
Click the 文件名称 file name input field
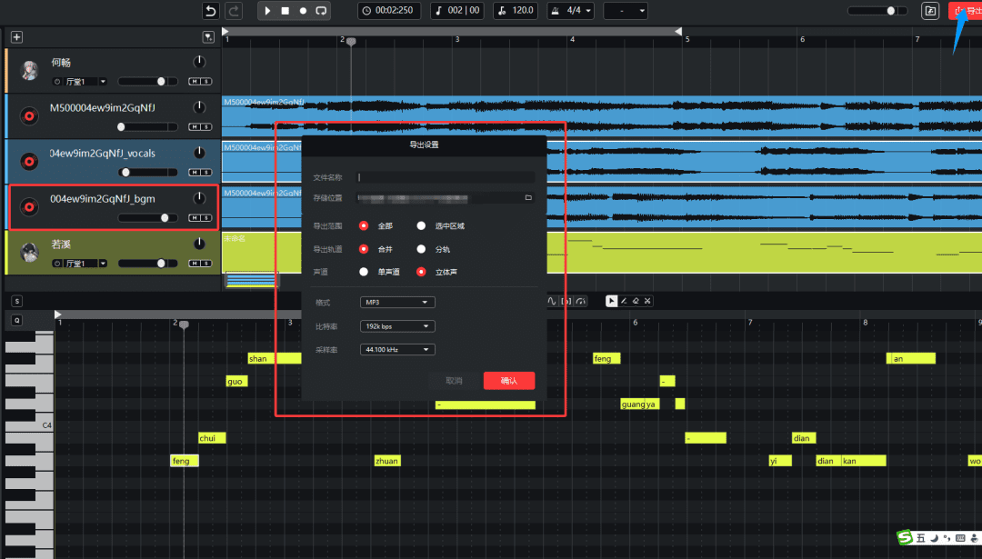tap(446, 177)
